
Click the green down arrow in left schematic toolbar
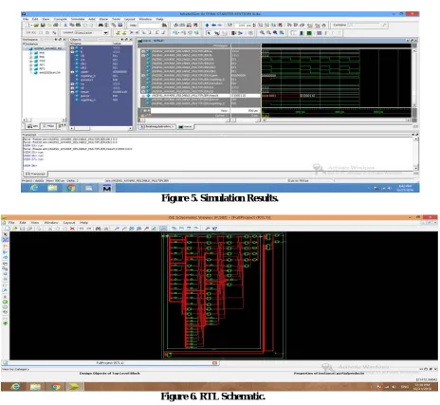[x=5, y=323]
